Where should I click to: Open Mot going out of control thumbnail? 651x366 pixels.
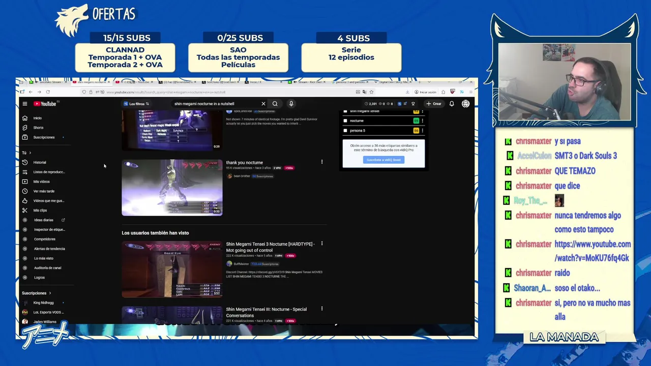172,269
